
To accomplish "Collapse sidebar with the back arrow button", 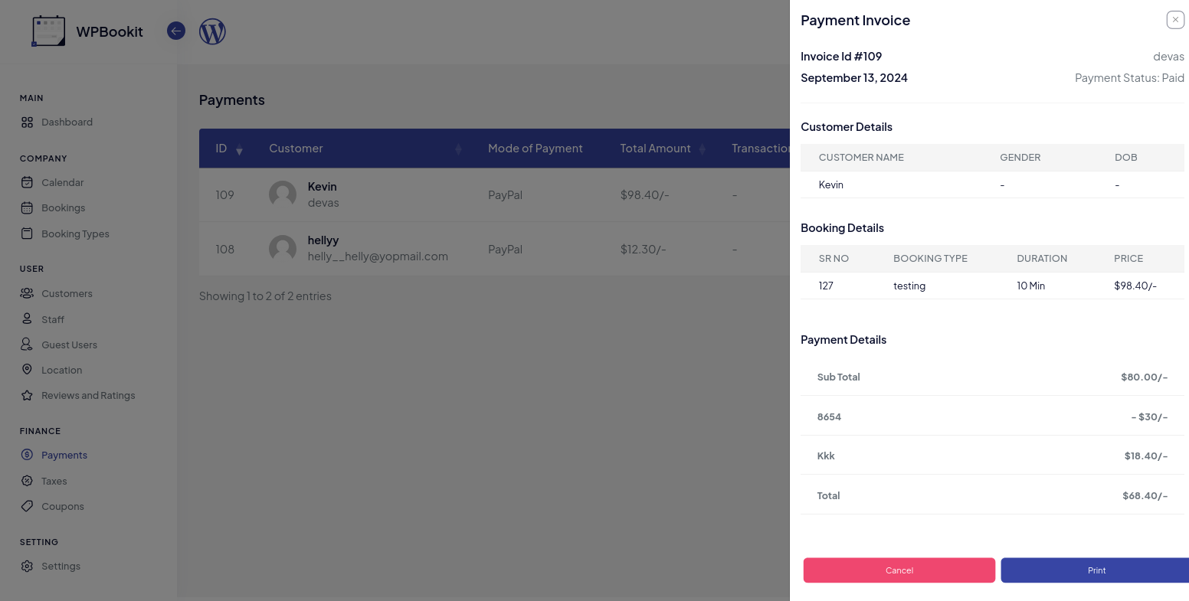I will [x=176, y=31].
